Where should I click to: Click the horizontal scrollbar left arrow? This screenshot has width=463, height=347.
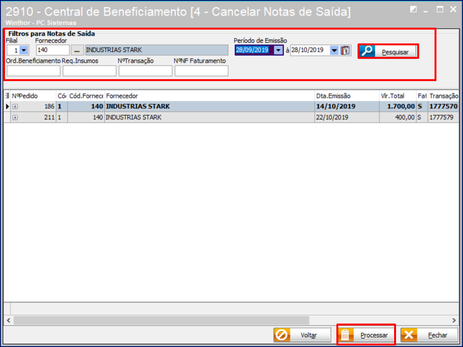click(8, 320)
